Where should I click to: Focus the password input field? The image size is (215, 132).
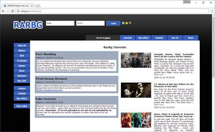(90, 23)
